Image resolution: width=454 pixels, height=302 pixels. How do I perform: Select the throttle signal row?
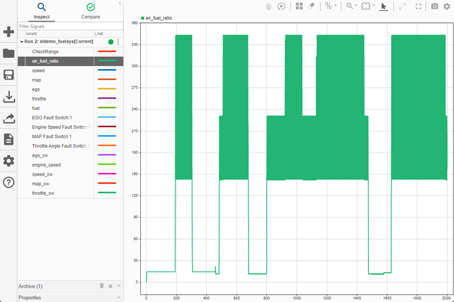tap(70, 99)
